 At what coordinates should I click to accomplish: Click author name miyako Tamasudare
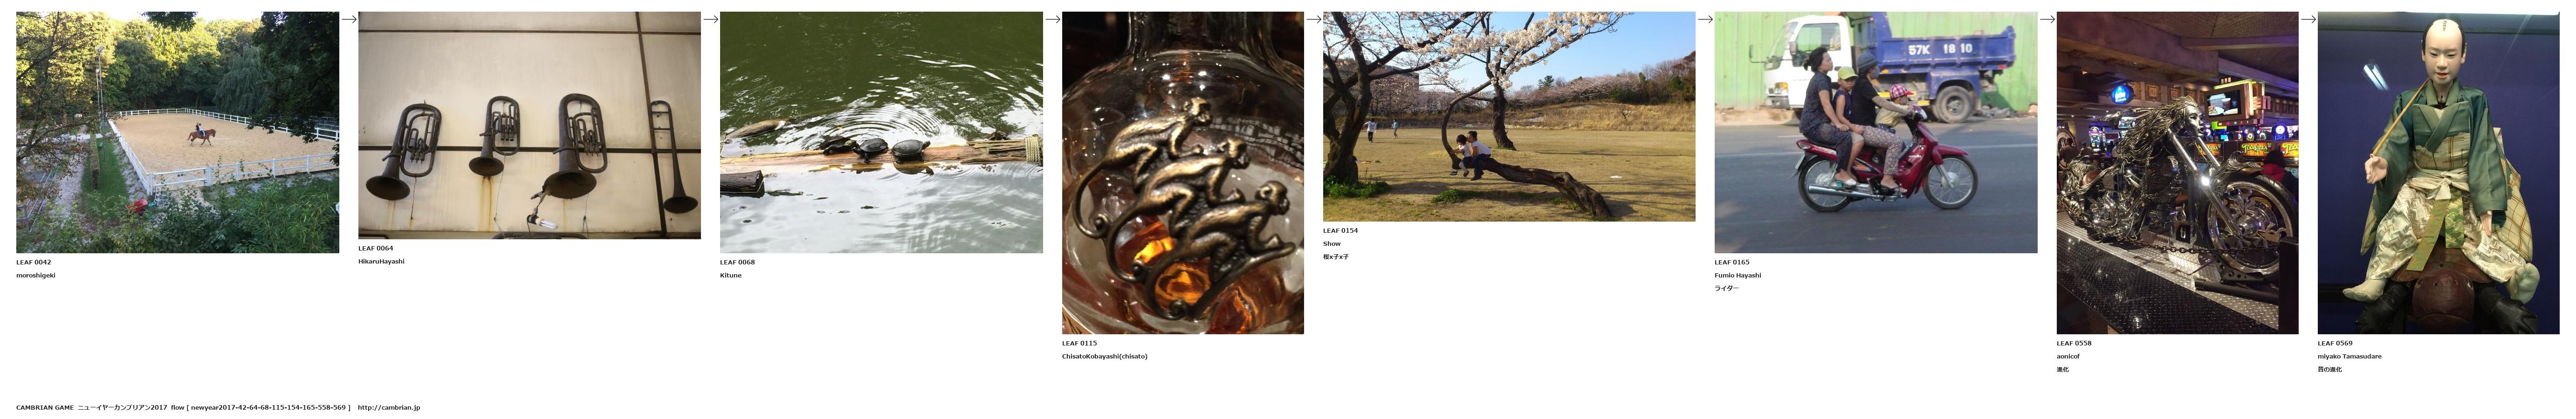(2350, 356)
